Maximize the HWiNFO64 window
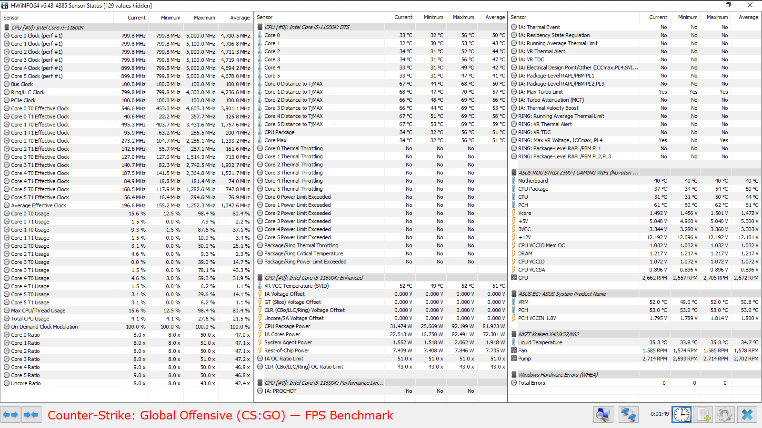The width and height of the screenshot is (762, 428). [728, 5]
